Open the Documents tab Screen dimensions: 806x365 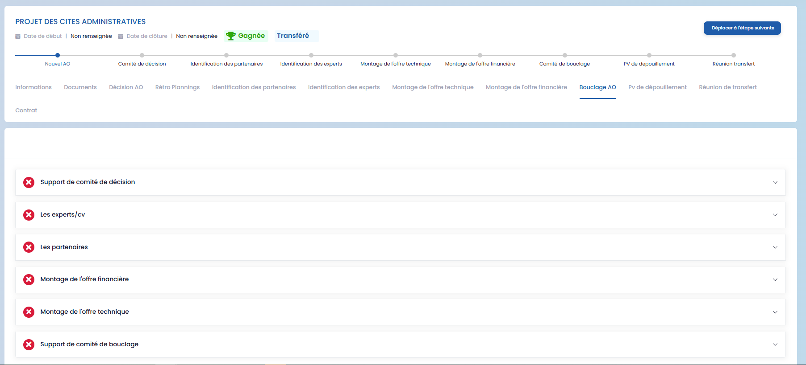(x=80, y=87)
